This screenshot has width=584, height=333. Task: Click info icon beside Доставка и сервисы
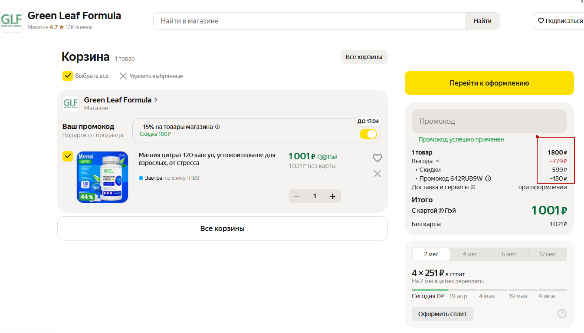point(473,188)
